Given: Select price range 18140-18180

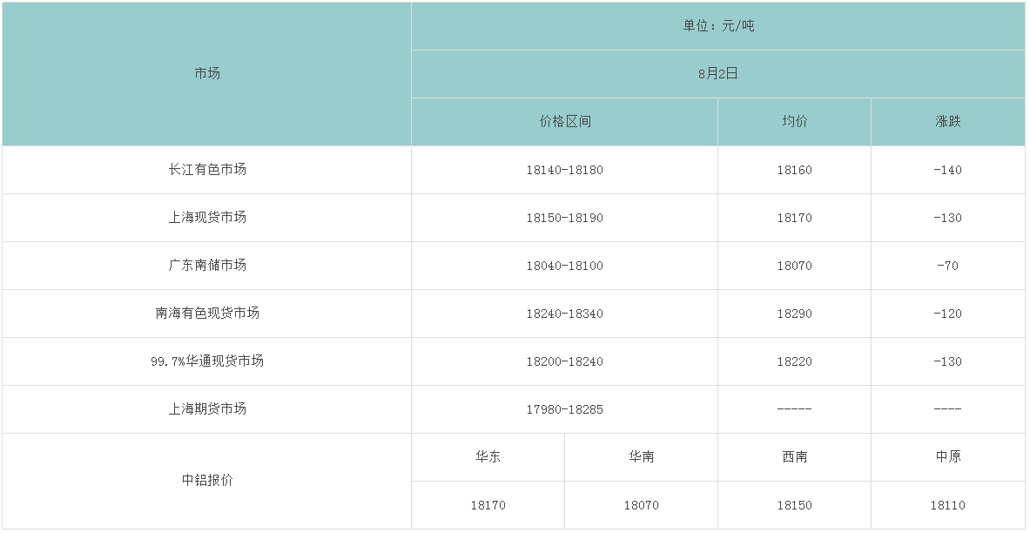Looking at the screenshot, I should point(564,170).
